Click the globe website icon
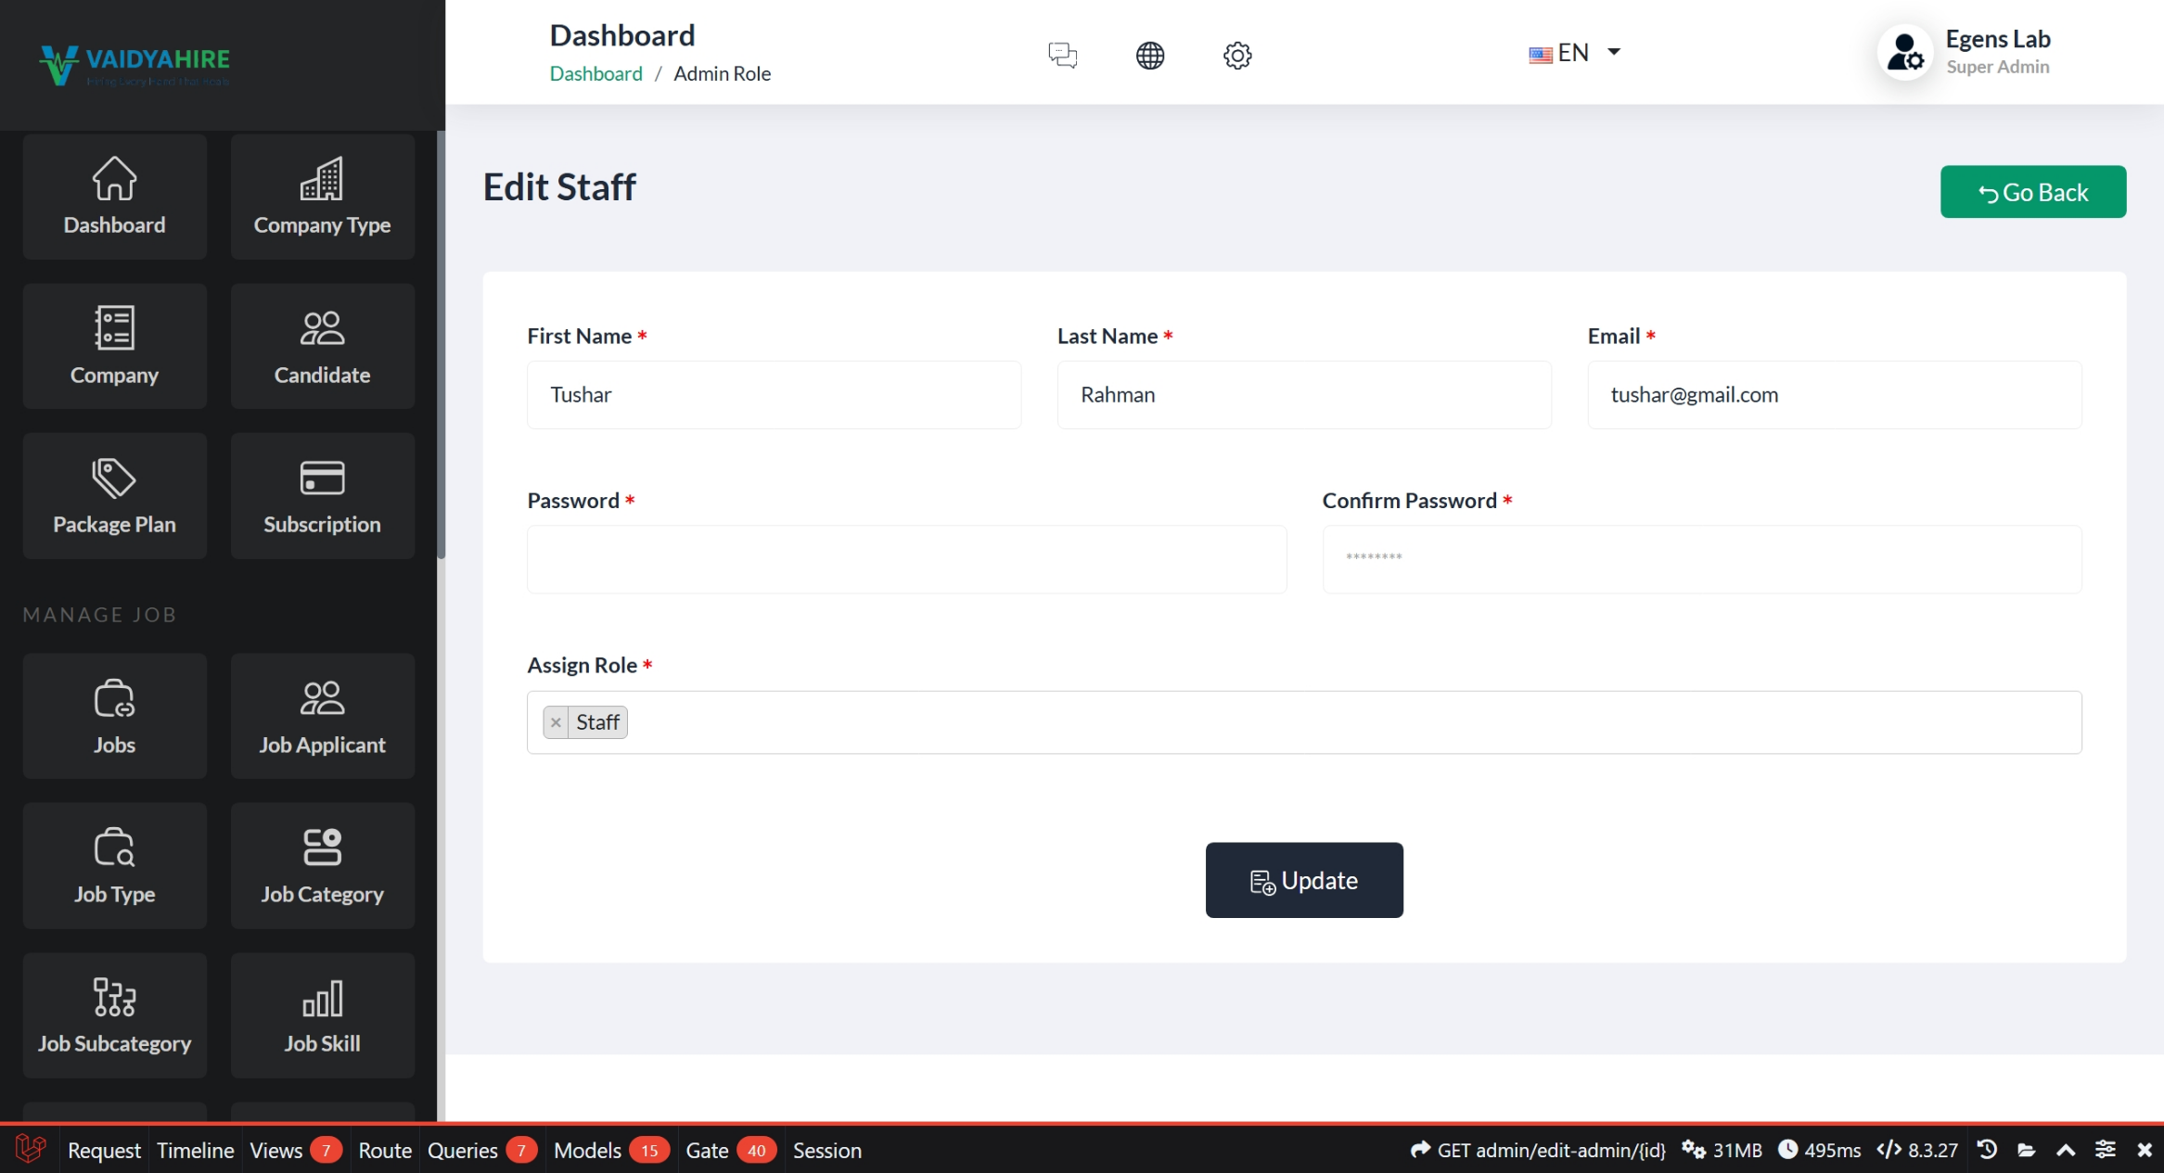The width and height of the screenshot is (2164, 1173). (1149, 55)
